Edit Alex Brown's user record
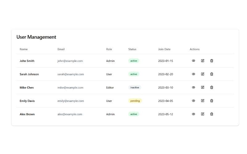Screen dimensions: 247x154 click(x=203, y=114)
